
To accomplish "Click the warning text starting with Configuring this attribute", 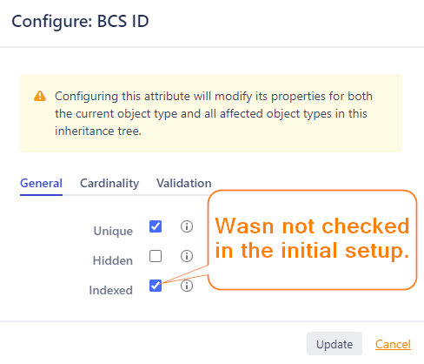I will (214, 113).
